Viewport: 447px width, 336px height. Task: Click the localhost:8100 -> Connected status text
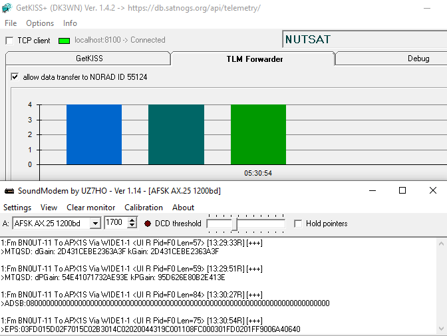120,40
